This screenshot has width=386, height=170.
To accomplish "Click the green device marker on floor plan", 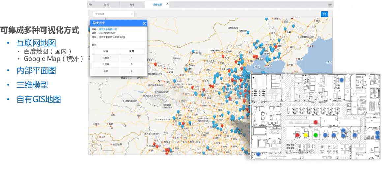I will pyautogui.click(x=315, y=135).
